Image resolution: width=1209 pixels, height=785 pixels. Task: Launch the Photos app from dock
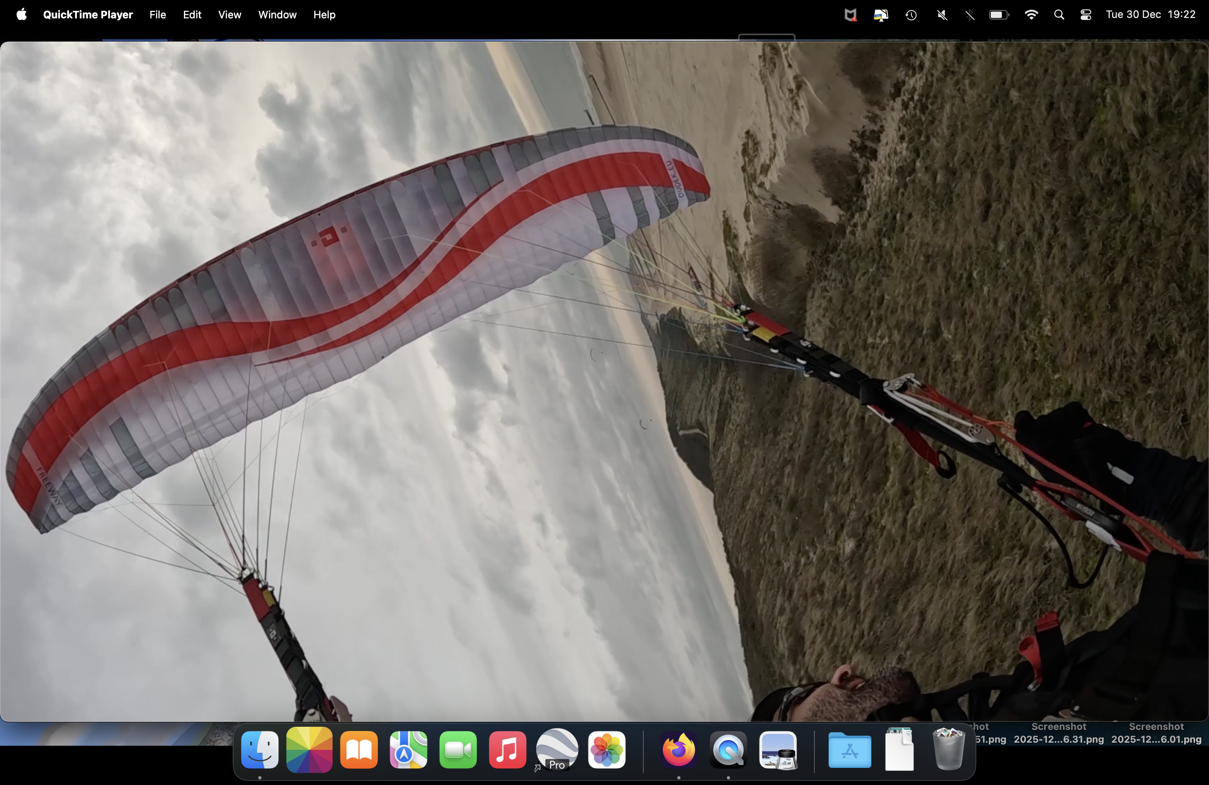click(x=606, y=750)
